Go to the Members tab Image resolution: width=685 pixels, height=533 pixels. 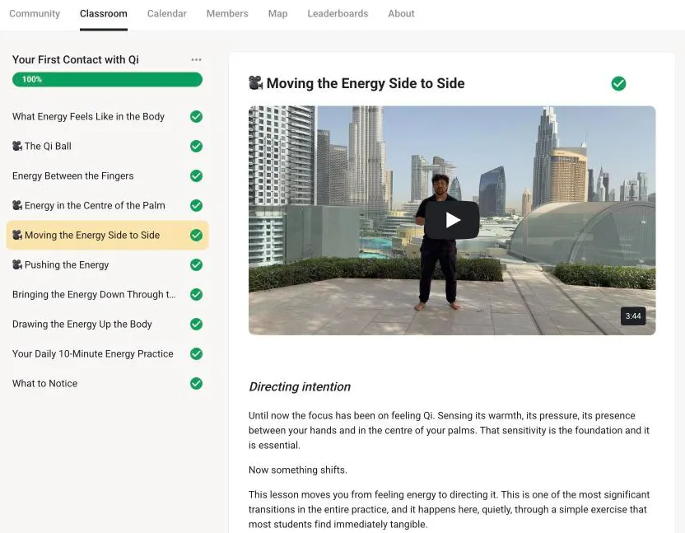[x=227, y=13]
